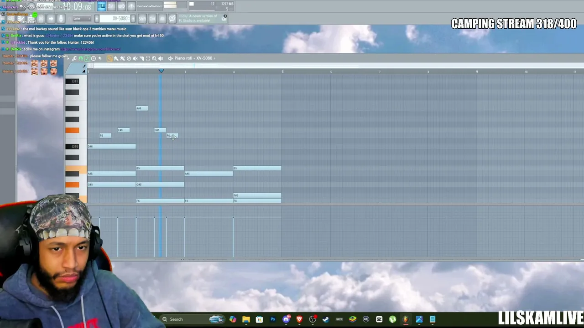Screen dimensions: 584x328
Task: Open Windows taskbar Search box
Action: click(x=192, y=319)
